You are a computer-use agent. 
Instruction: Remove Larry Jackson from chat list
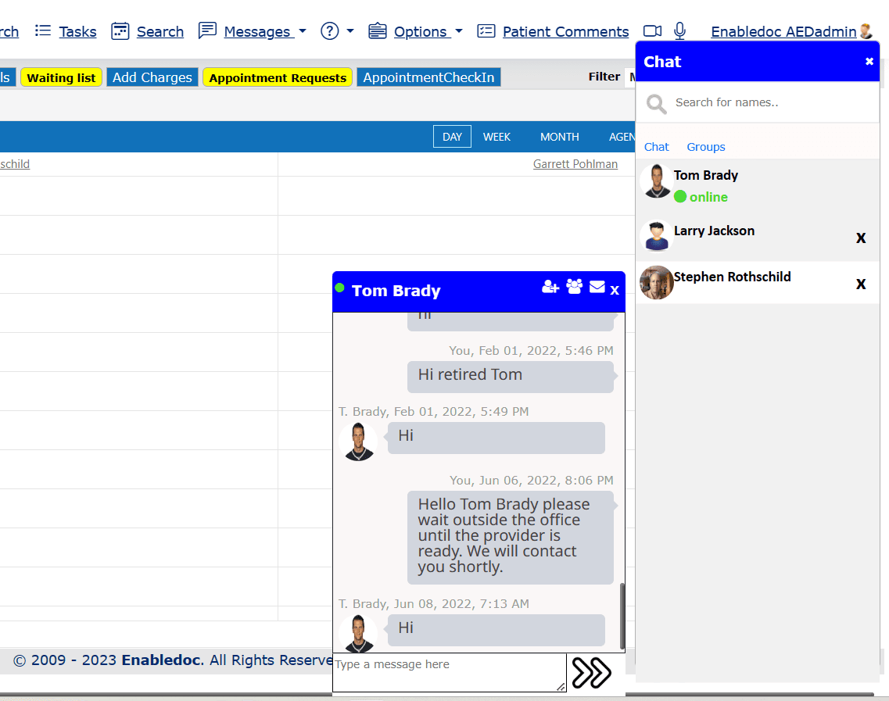861,238
